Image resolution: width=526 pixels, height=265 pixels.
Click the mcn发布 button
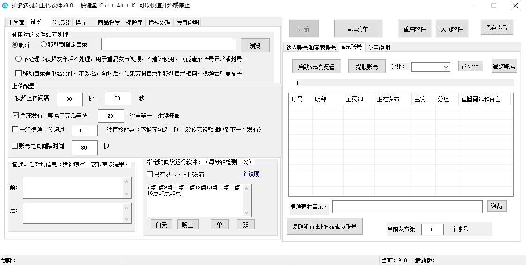(x=358, y=29)
